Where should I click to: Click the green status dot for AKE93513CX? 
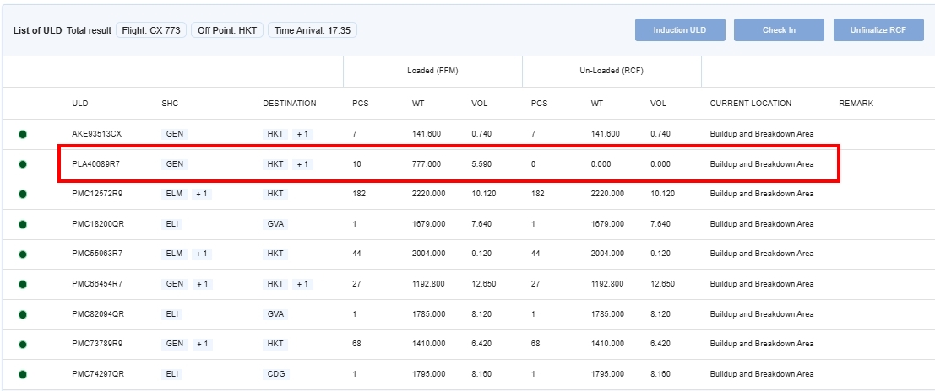coord(23,134)
